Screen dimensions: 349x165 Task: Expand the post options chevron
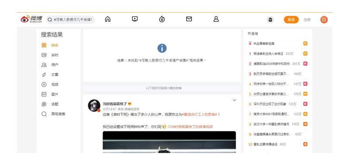(234, 100)
